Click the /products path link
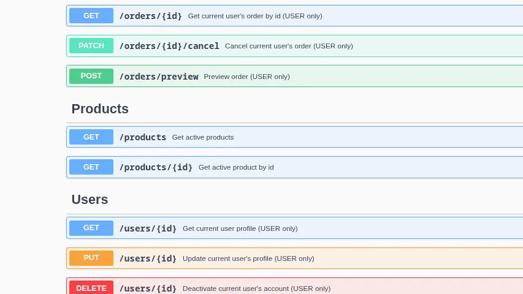The height and width of the screenshot is (294, 523). click(143, 137)
